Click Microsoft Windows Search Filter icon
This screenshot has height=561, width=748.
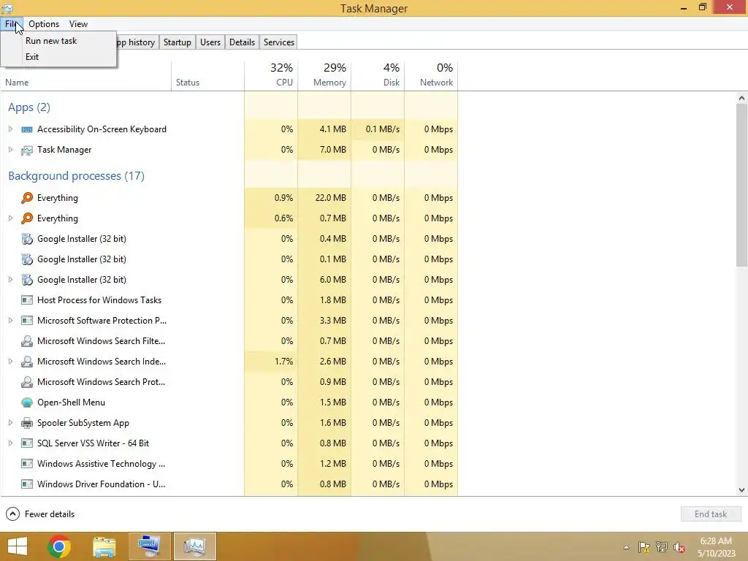coord(27,341)
